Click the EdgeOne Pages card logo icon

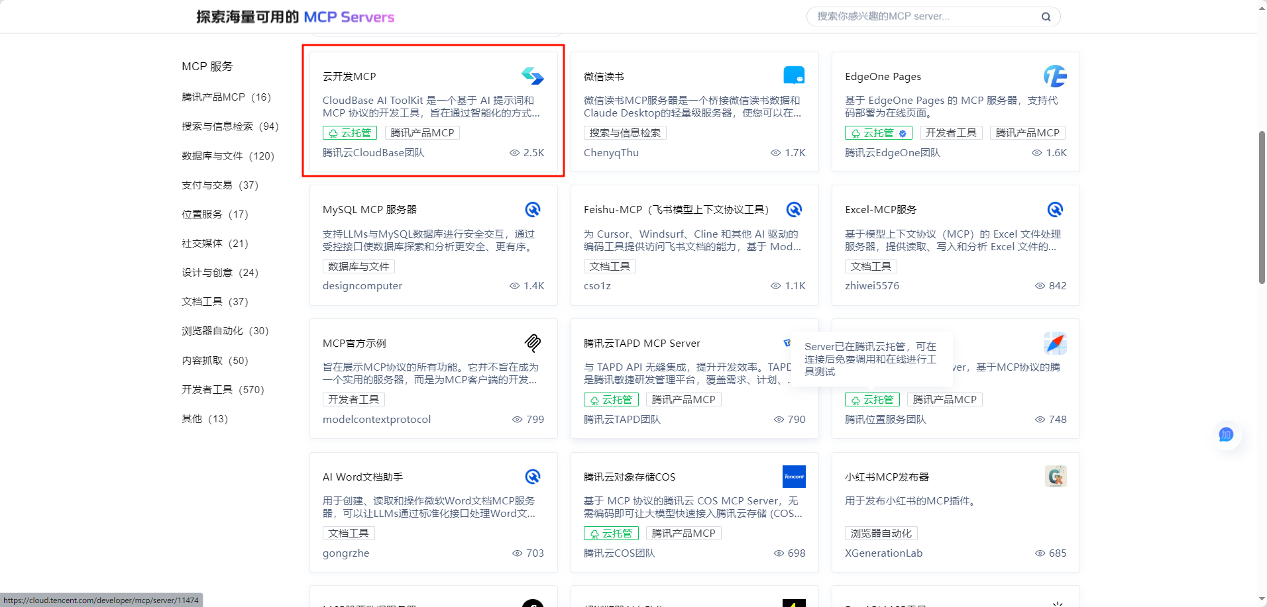(1055, 76)
